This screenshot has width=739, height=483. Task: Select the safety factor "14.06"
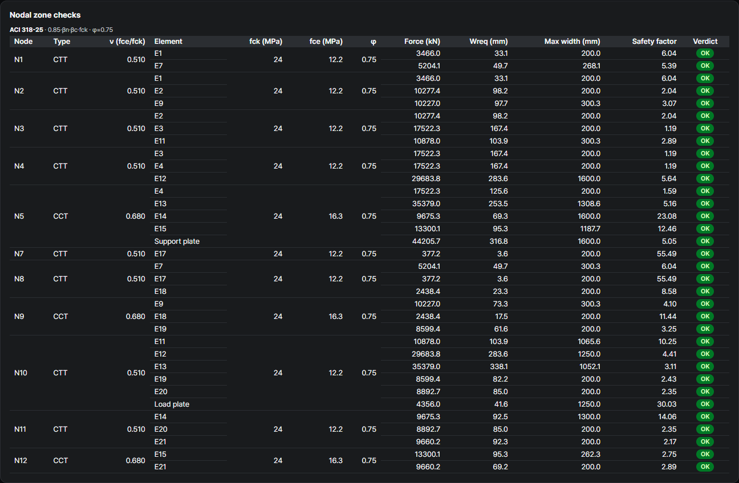click(x=668, y=417)
